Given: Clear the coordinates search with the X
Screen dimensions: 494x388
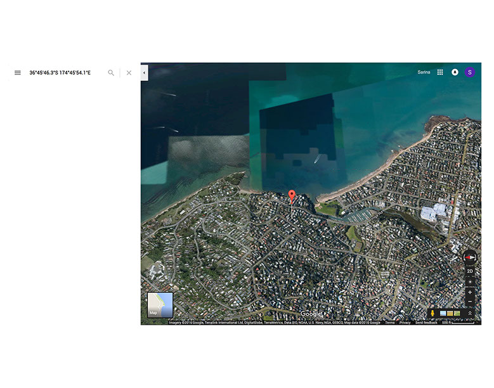Looking at the screenshot, I should point(129,73).
